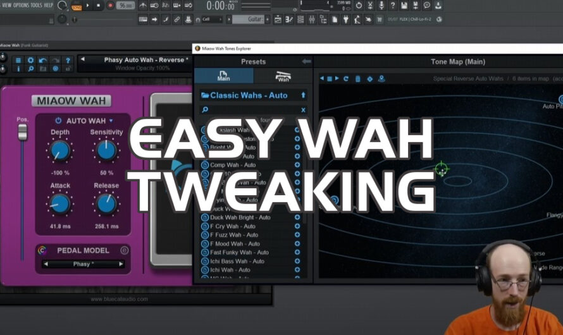Open FL Studio piano roll view icon
The image size is (563, 335).
(289, 20)
